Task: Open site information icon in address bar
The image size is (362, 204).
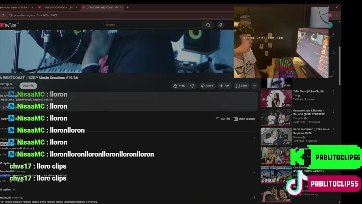Action: 11,15
